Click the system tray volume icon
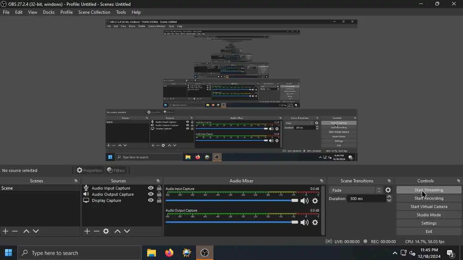The width and height of the screenshot is (463, 260). pos(412,253)
